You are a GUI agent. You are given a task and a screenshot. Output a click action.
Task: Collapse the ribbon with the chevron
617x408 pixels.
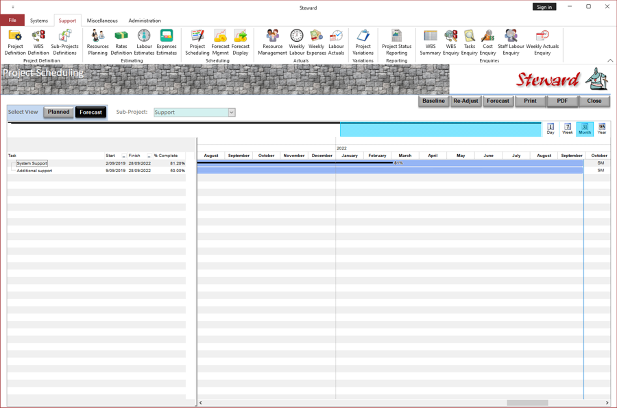pyautogui.click(x=610, y=60)
